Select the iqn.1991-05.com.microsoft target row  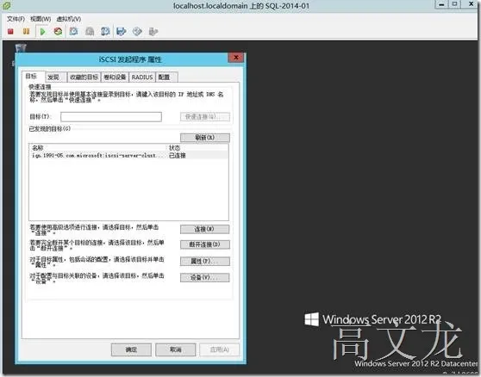[128, 156]
